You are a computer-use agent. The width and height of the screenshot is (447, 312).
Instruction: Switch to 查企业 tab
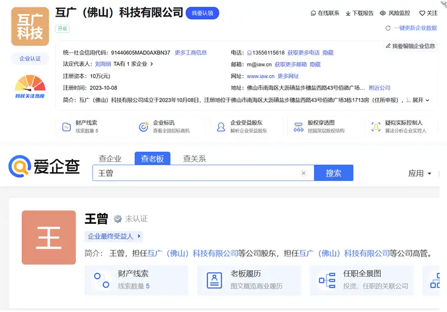tap(110, 159)
